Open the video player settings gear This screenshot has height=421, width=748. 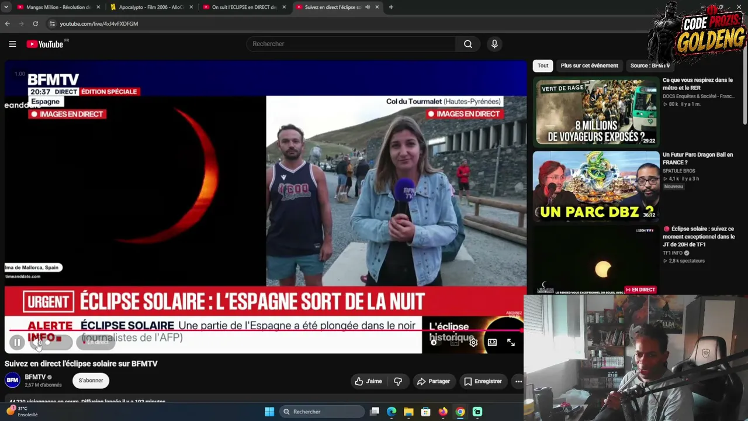pyautogui.click(x=473, y=343)
